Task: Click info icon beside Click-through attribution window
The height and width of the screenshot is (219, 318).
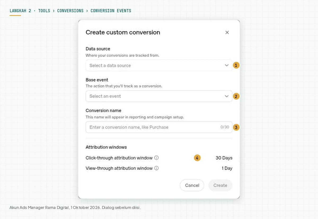Action: pyautogui.click(x=156, y=158)
